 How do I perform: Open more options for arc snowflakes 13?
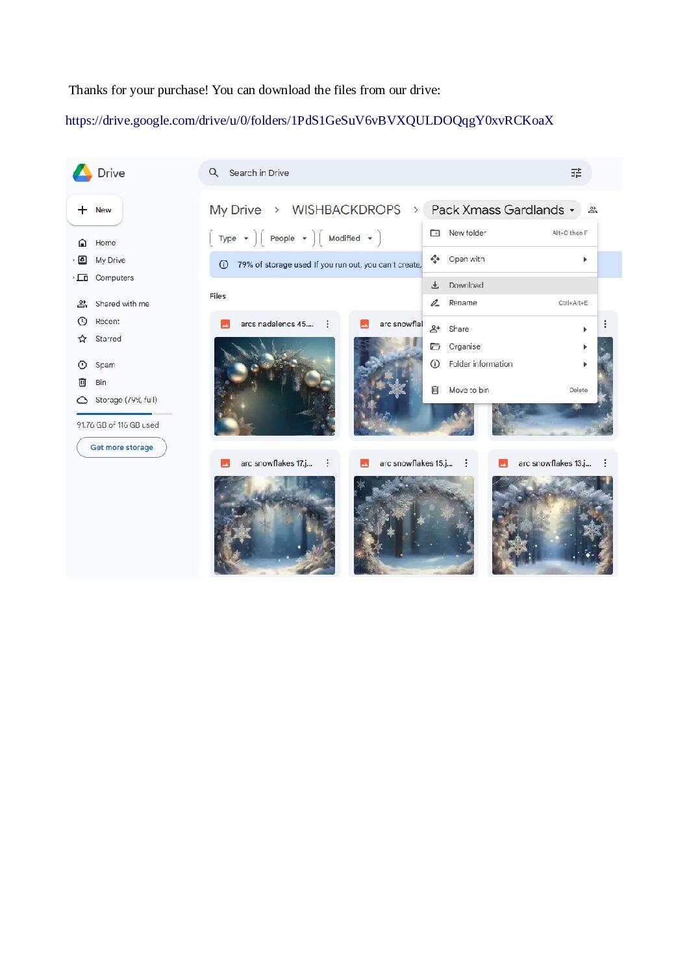coord(605,463)
